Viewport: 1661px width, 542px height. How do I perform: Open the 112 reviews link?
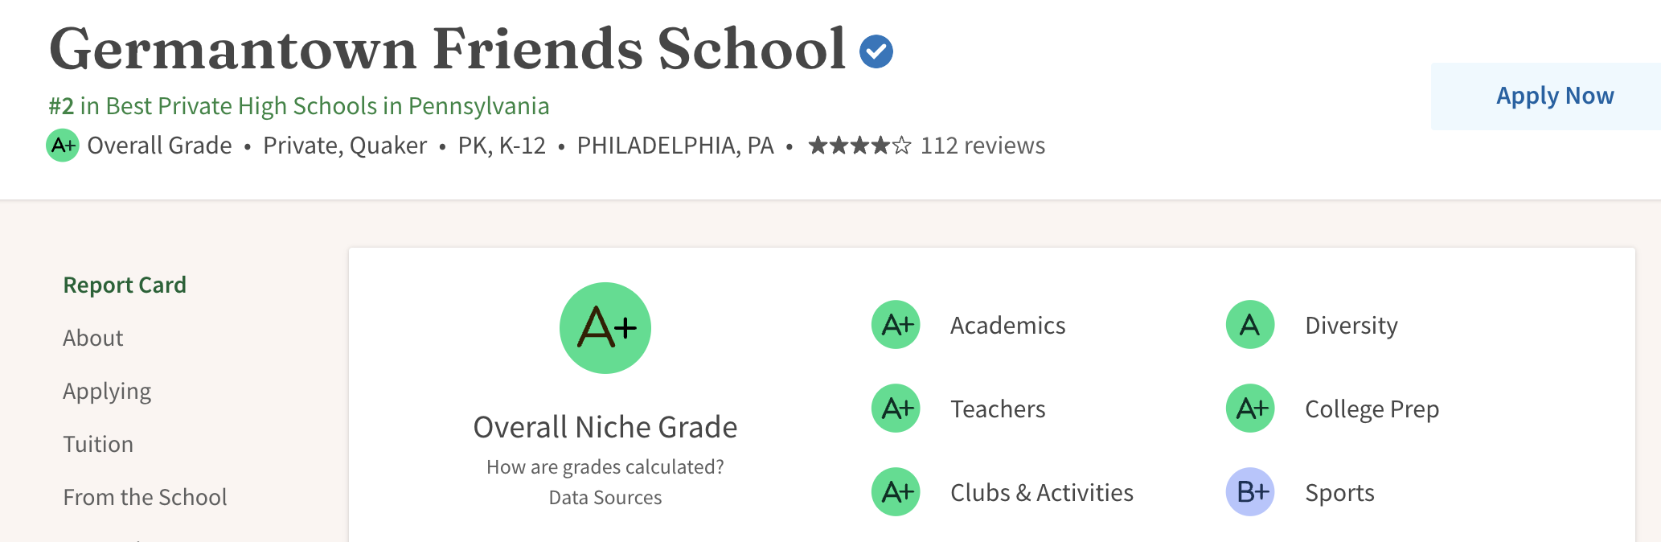point(982,146)
